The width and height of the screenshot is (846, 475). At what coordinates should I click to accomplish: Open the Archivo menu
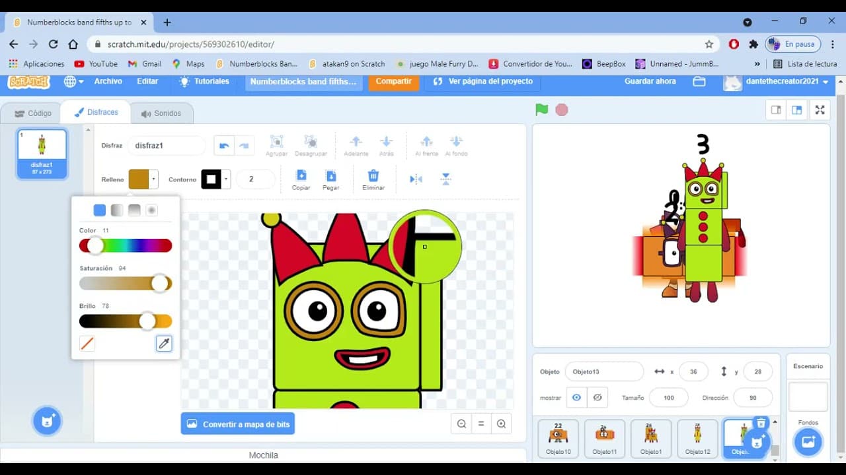click(108, 81)
